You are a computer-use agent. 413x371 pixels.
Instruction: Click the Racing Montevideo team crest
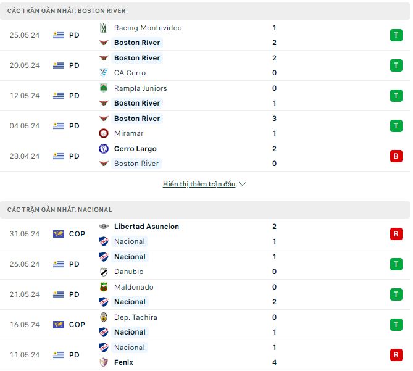[x=104, y=28]
